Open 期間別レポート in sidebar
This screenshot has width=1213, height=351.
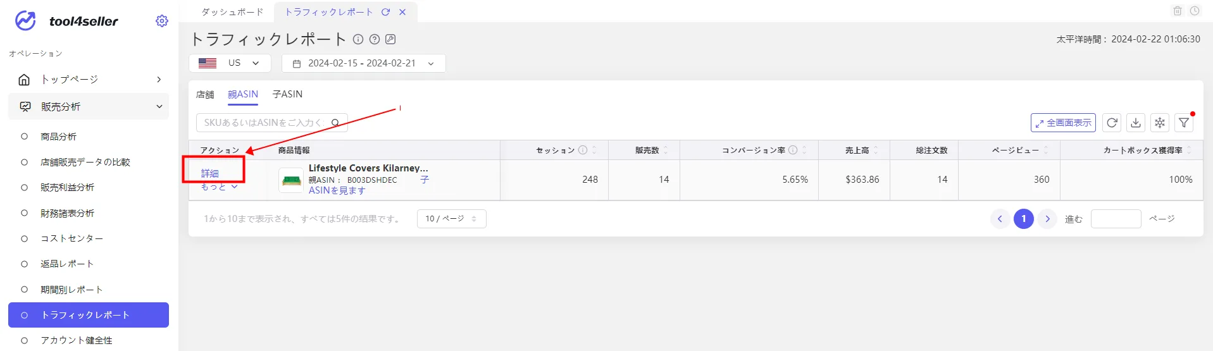[x=72, y=290]
